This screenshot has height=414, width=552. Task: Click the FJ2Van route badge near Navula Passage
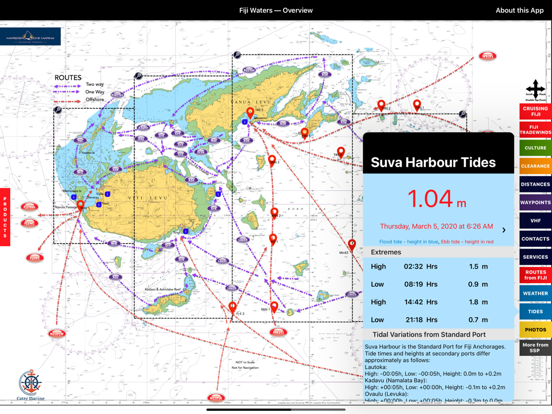[x=29, y=205]
